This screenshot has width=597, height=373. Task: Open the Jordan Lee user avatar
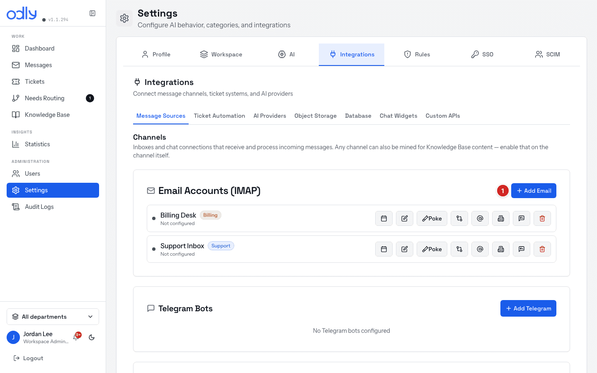(x=13, y=337)
